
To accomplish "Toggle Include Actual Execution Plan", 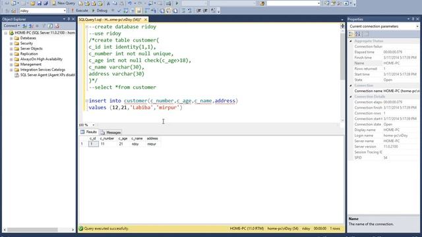I will click(147, 11).
